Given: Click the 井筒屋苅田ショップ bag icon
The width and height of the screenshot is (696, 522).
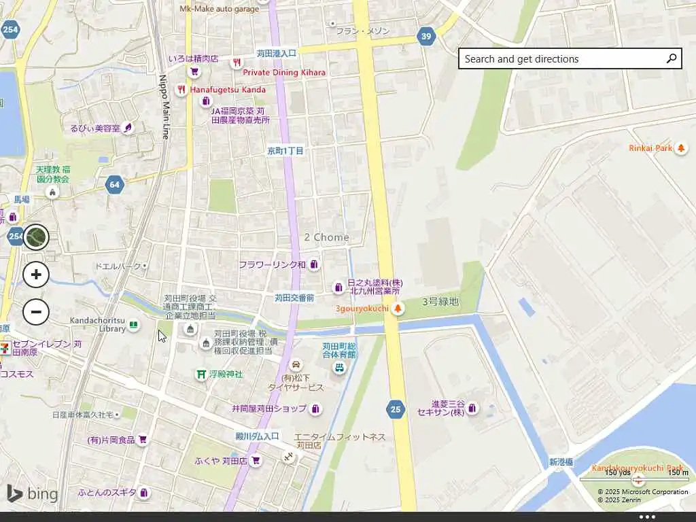Looking at the screenshot, I should [315, 408].
